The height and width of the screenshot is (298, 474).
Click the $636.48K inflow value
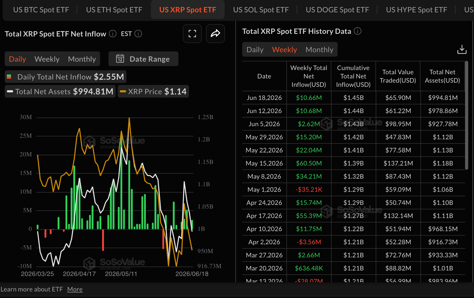(309, 268)
